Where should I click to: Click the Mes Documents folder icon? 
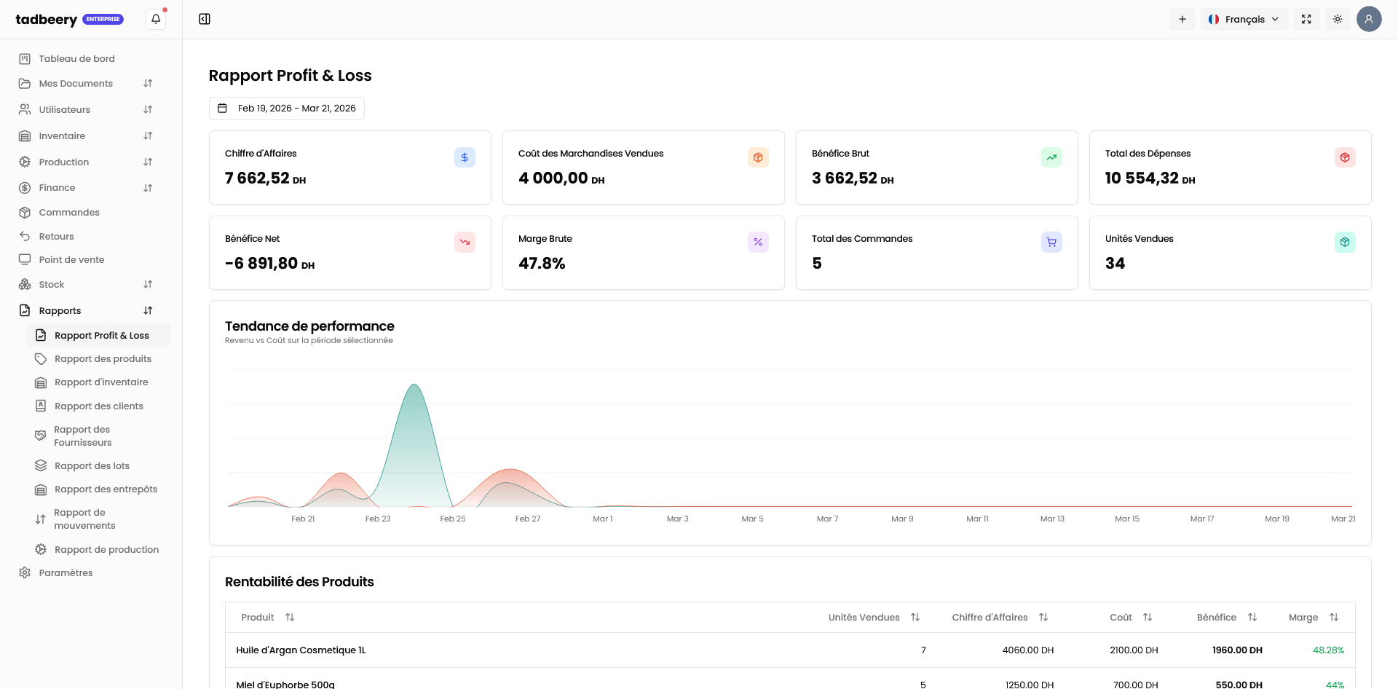coord(25,83)
